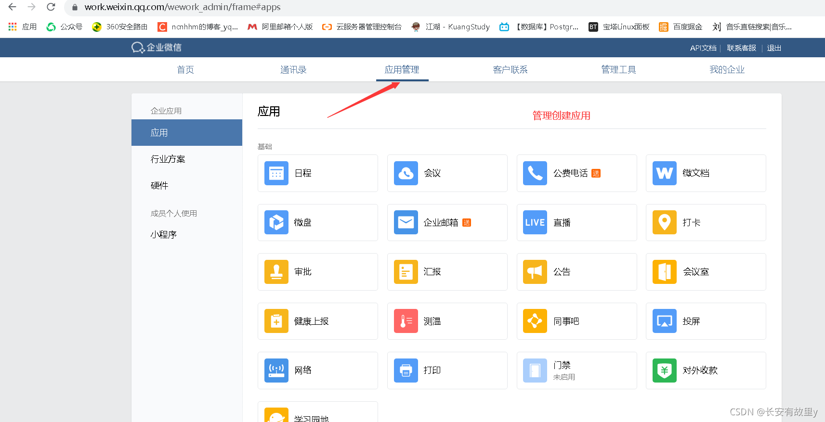Reload the page with refresh icon
825x422 pixels.
coord(51,7)
